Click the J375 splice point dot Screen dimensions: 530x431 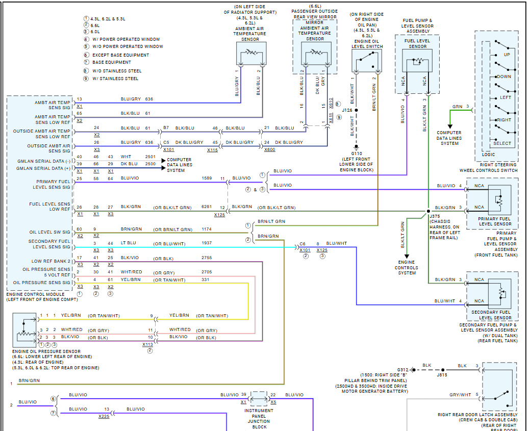(x=428, y=211)
